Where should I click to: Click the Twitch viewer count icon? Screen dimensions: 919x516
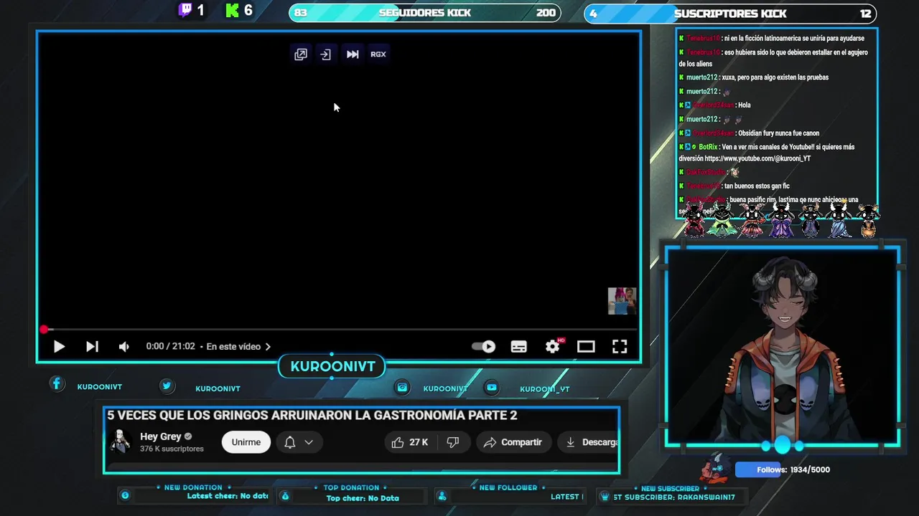pyautogui.click(x=185, y=10)
